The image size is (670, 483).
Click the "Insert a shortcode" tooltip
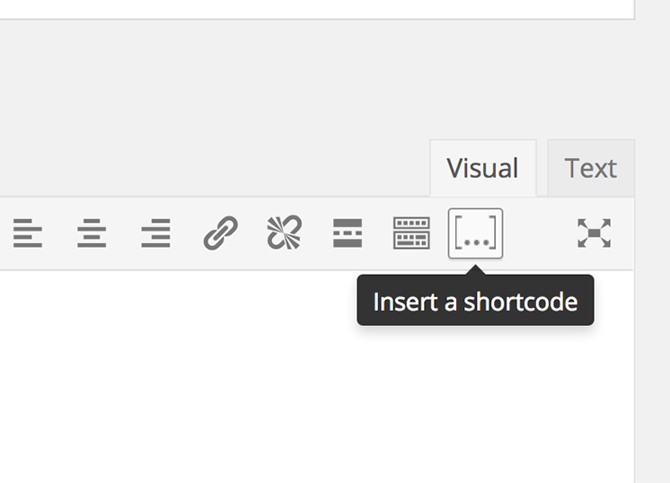pos(475,301)
